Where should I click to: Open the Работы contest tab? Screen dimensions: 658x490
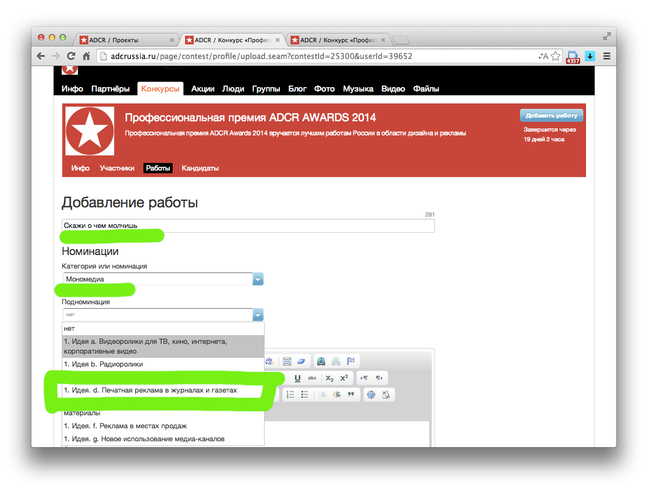[x=158, y=168]
